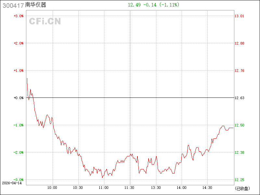Click the 12.63 previous close price label
The height and width of the screenshot is (195, 260).
point(240,98)
